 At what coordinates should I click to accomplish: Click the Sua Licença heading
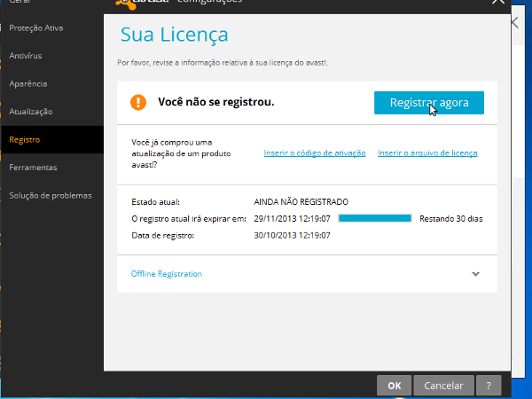175,35
